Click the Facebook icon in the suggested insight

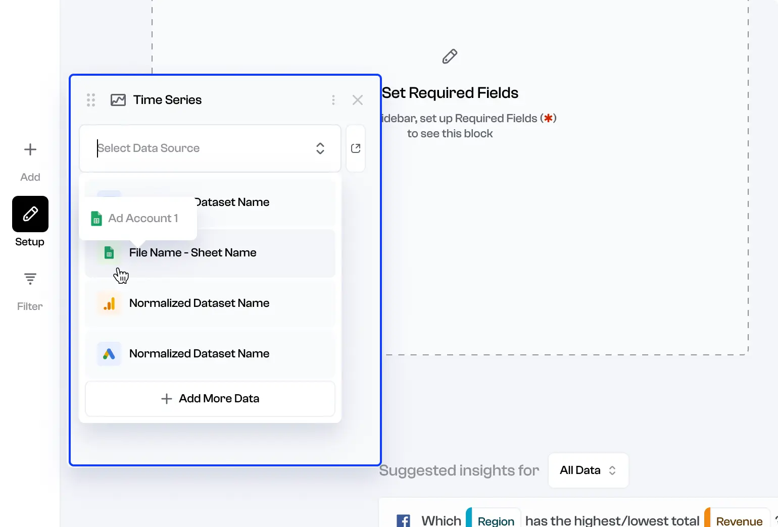[403, 520]
